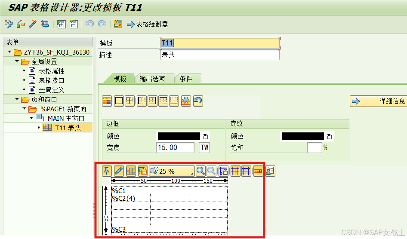The width and height of the screenshot is (407, 239).
Task: Apply the left border line button
Action: click(x=142, y=101)
